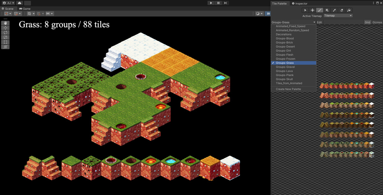The width and height of the screenshot is (383, 195).
Task: Select the Flood Fill tool
Action: pos(349,10)
